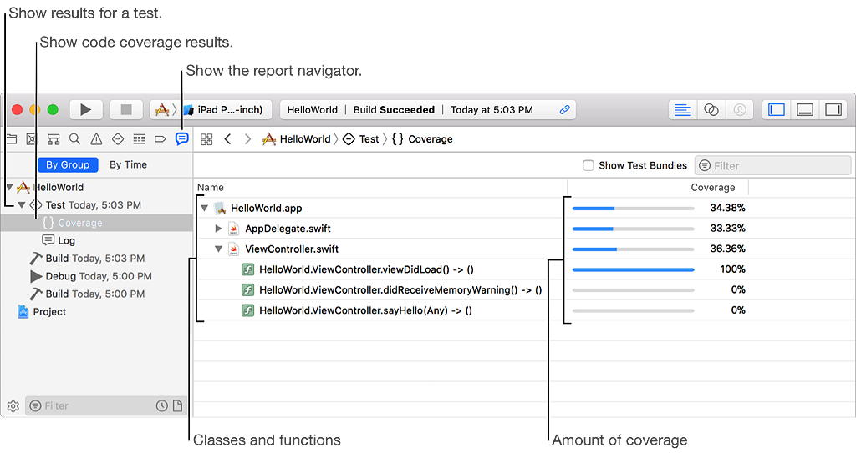856x453 pixels.
Task: Toggle the document filter icon in navigator
Action: point(177,405)
